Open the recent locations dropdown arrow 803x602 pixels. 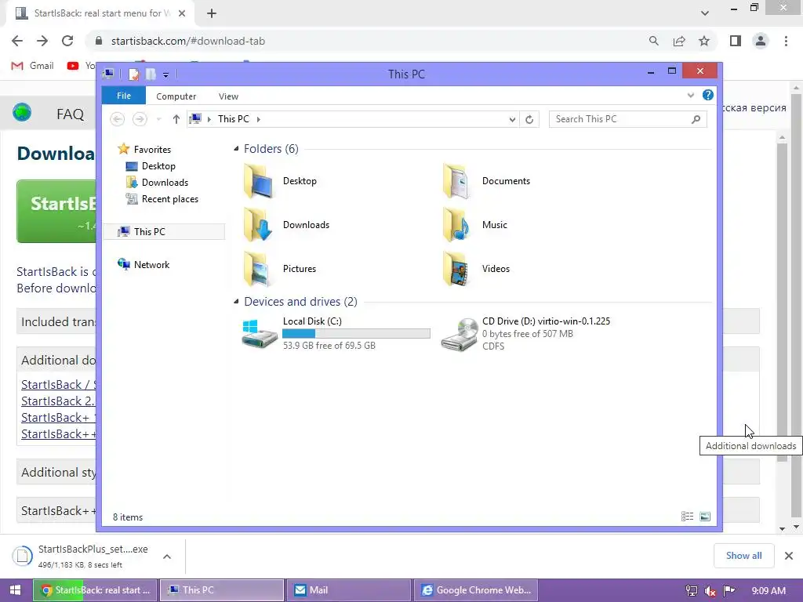point(158,119)
